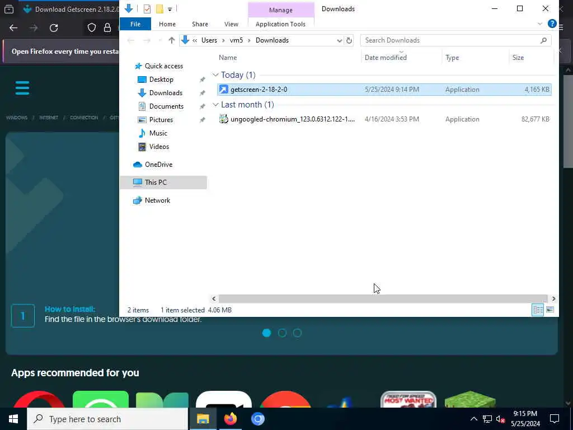
Task: Select the first carousel dot
Action: pos(267,333)
